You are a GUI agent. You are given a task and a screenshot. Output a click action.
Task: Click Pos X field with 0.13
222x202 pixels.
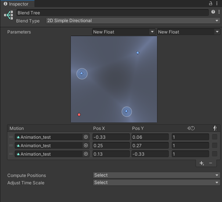[x=111, y=154]
